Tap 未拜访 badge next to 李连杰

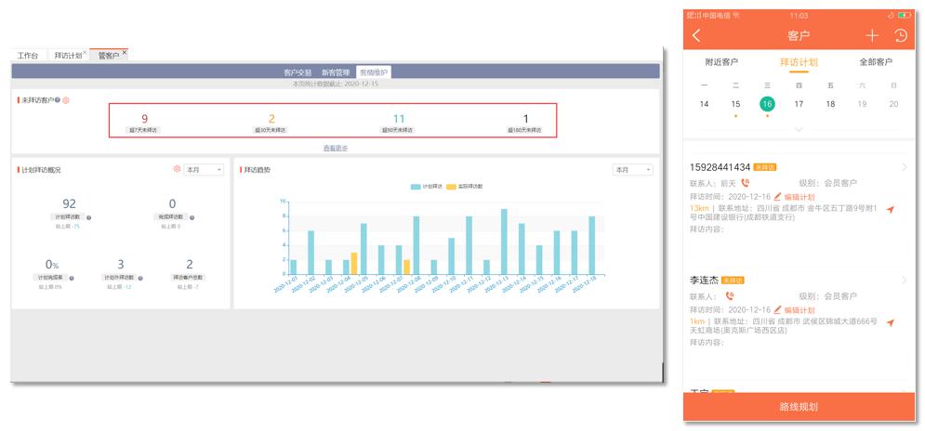[x=733, y=281]
